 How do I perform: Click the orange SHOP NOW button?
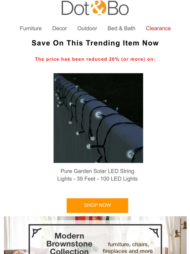(97, 205)
